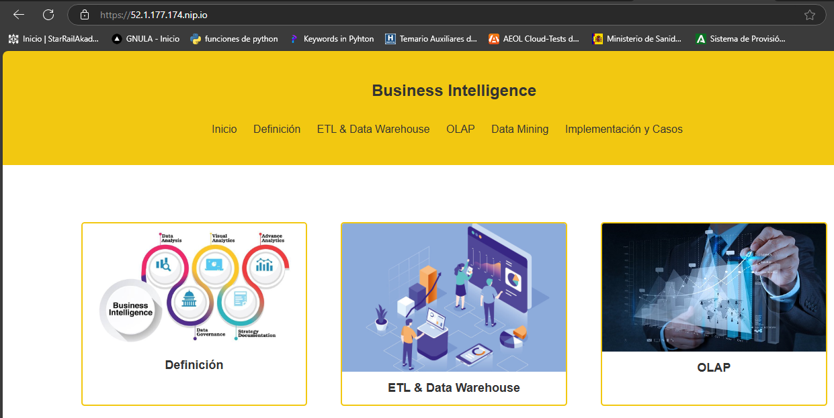Open the AEOL Cloud-Tests bookmark

click(534, 39)
